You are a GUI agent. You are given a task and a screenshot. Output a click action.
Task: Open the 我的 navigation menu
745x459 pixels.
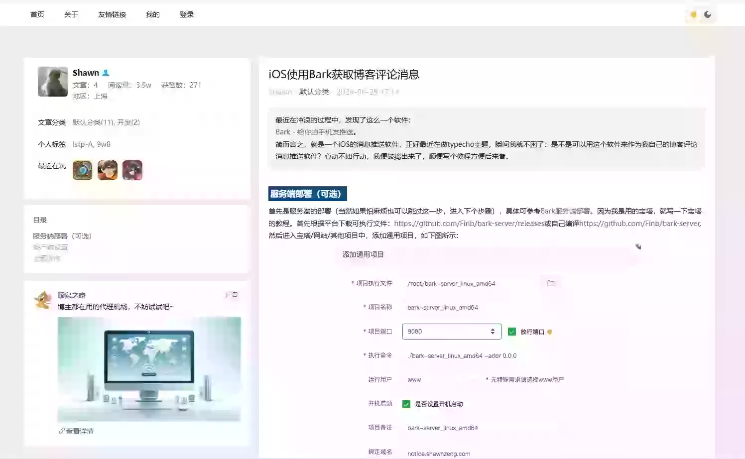pyautogui.click(x=152, y=14)
